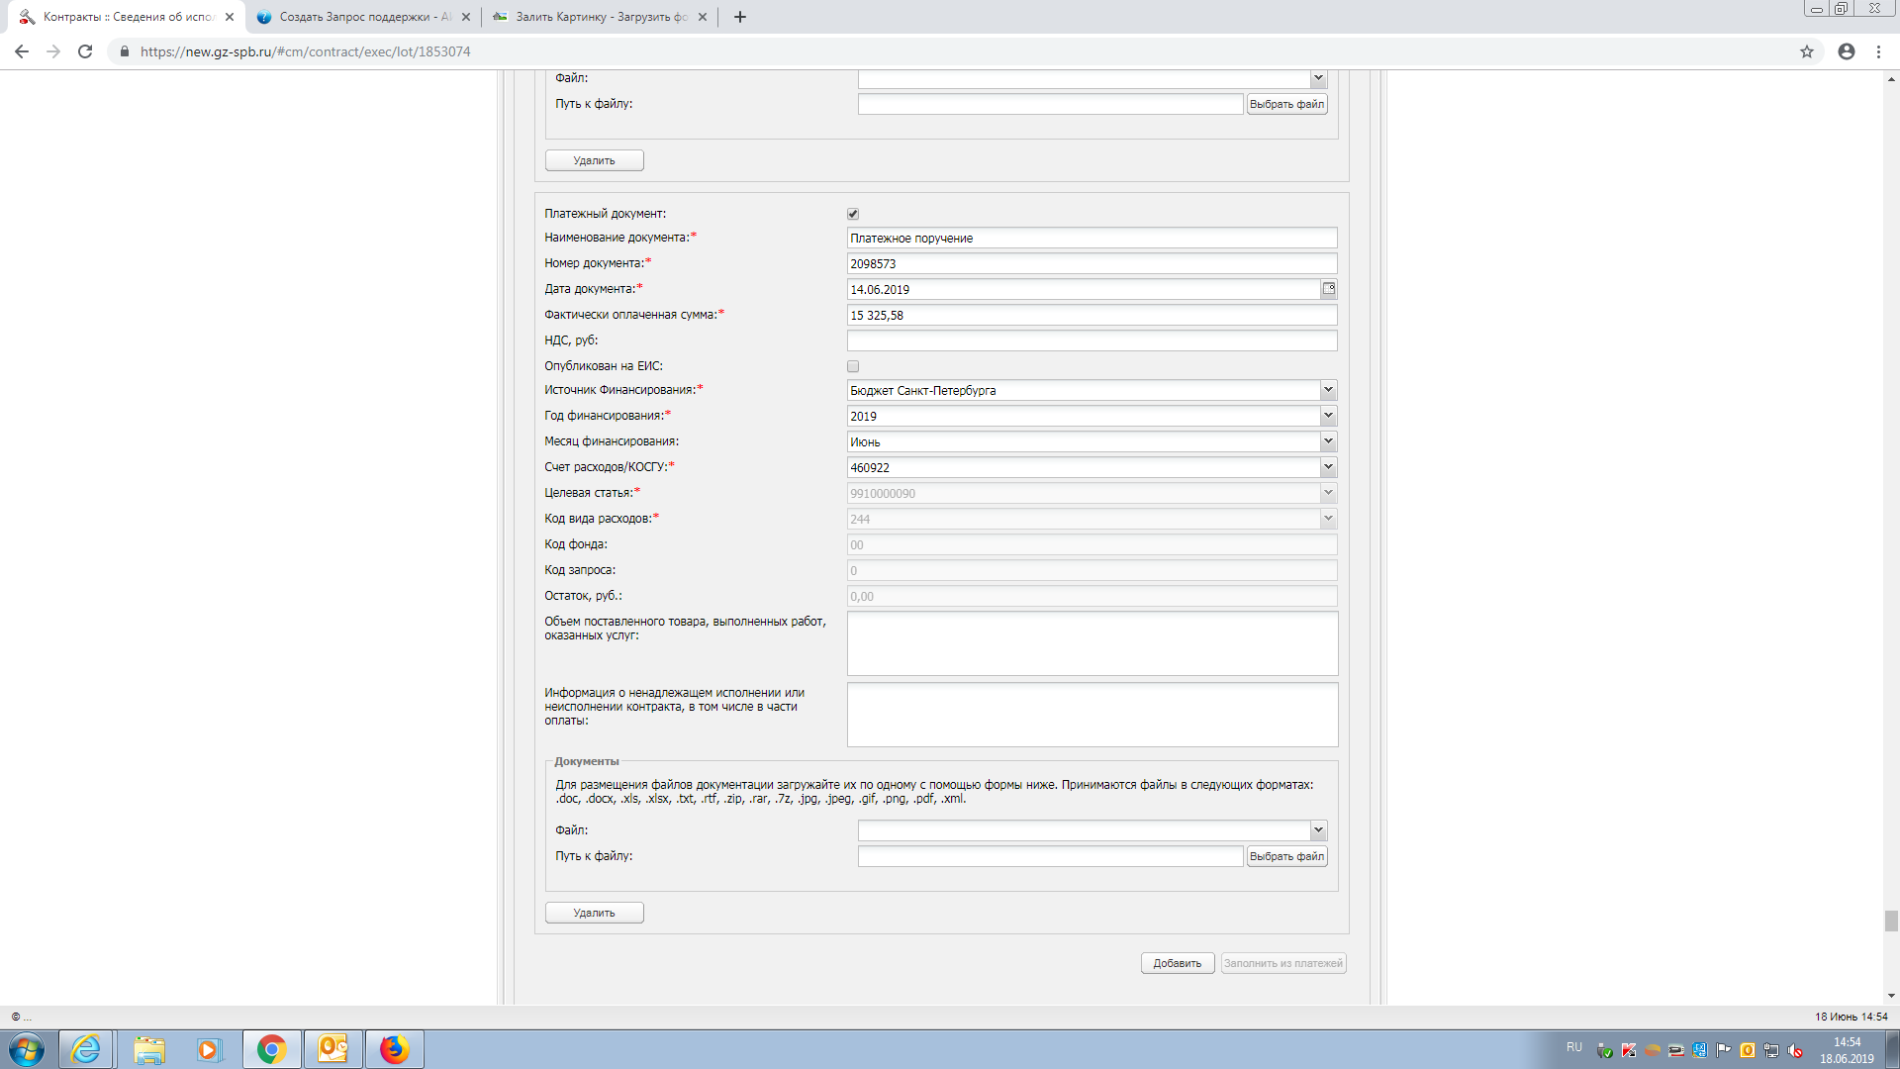Expand Источник Финансирования dropdown

coord(1328,390)
